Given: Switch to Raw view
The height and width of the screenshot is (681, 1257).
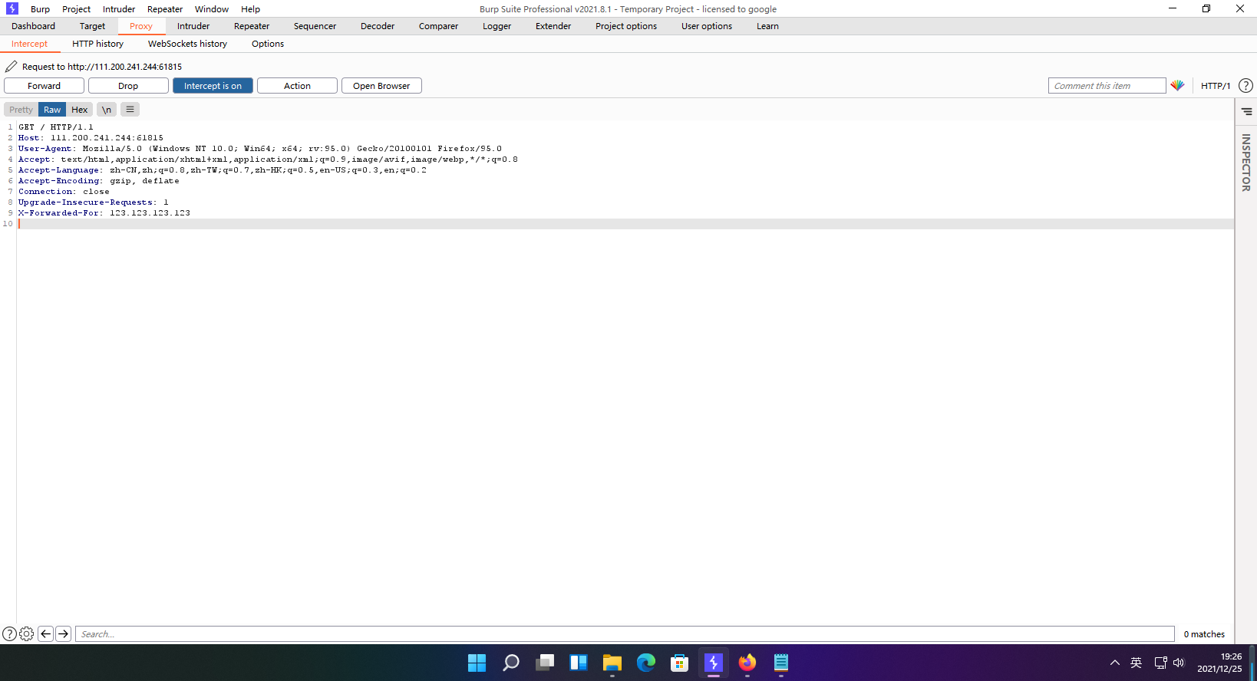Looking at the screenshot, I should [x=52, y=110].
